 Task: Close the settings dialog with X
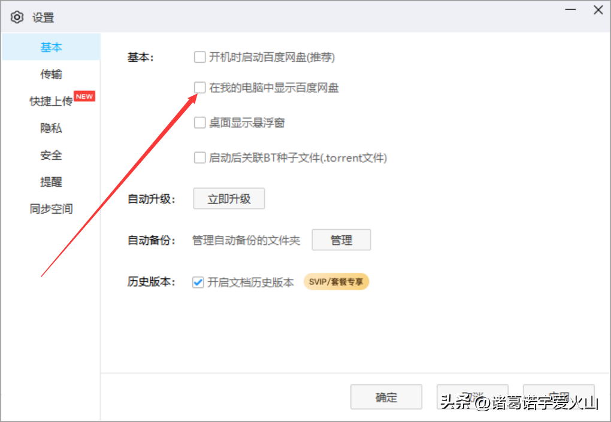click(598, 10)
